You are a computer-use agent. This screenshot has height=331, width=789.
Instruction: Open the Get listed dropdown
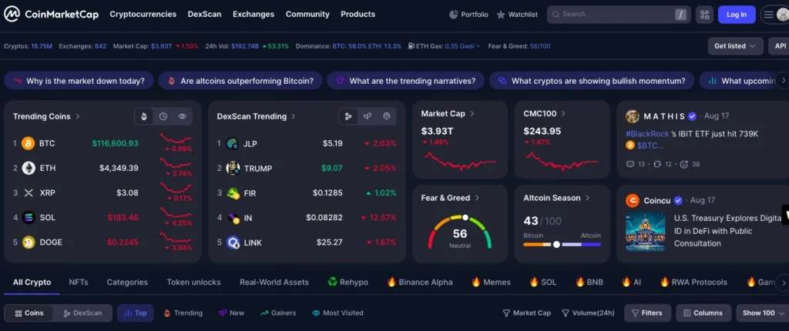pos(734,45)
